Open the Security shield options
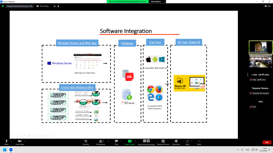 pos(86,141)
